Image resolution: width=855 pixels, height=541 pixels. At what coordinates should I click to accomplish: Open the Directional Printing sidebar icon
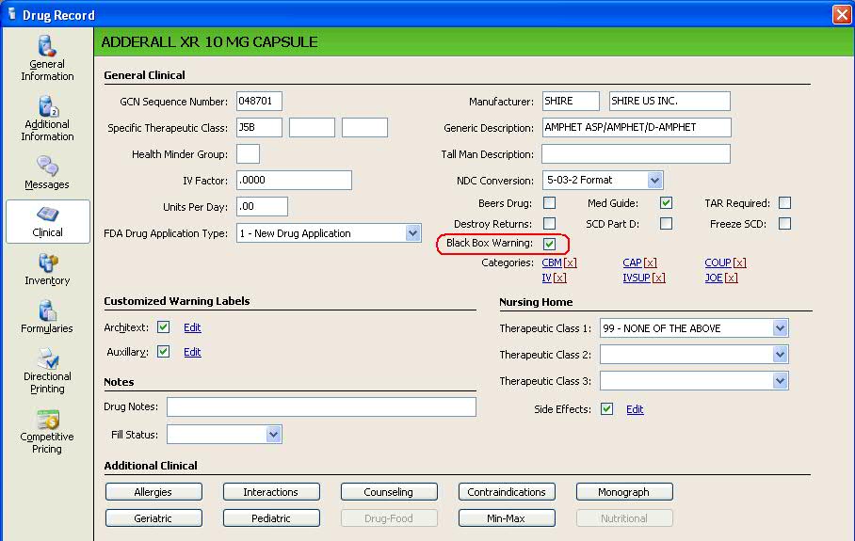47,371
